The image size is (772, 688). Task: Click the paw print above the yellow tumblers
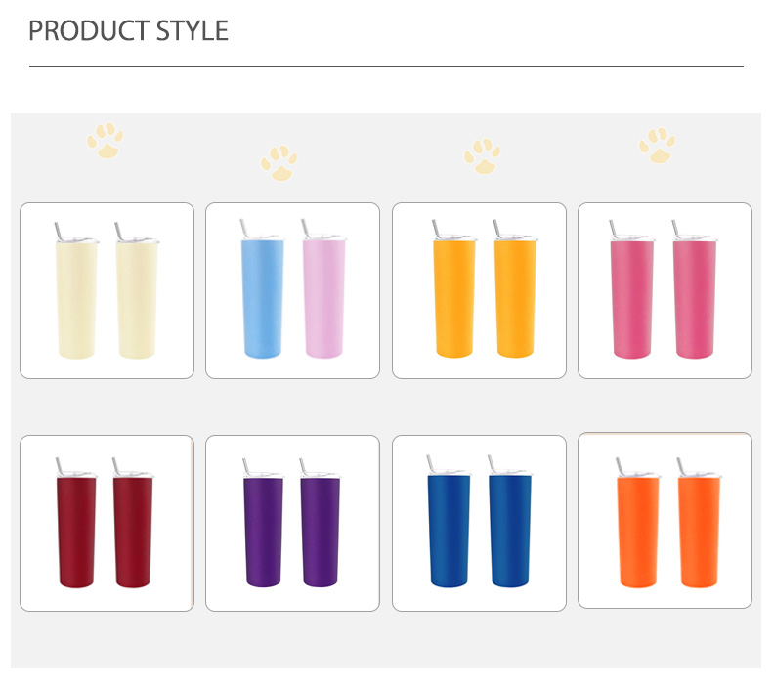[x=482, y=156]
